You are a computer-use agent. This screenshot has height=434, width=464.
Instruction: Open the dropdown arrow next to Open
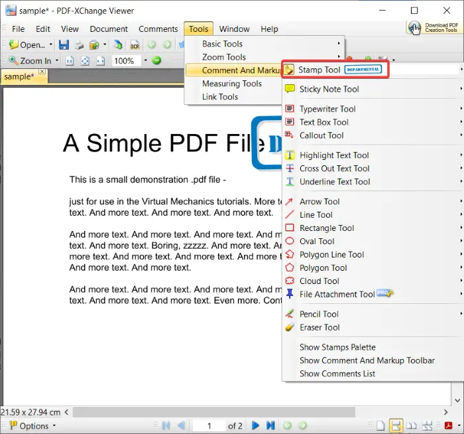[x=51, y=44]
